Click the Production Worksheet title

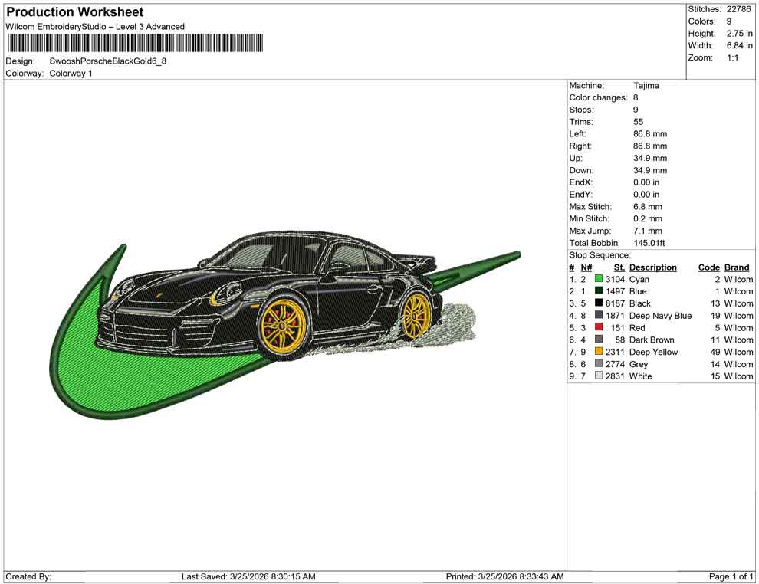(x=74, y=11)
